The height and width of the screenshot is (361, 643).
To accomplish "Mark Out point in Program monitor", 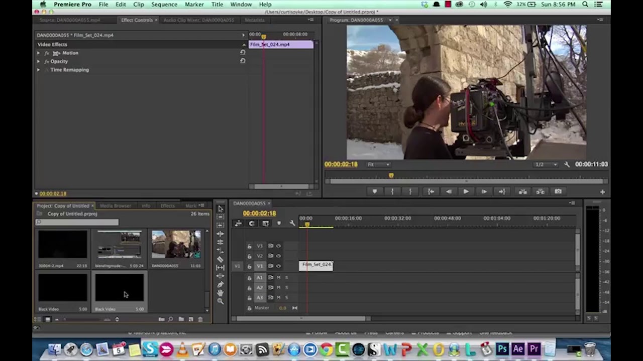I will (410, 192).
